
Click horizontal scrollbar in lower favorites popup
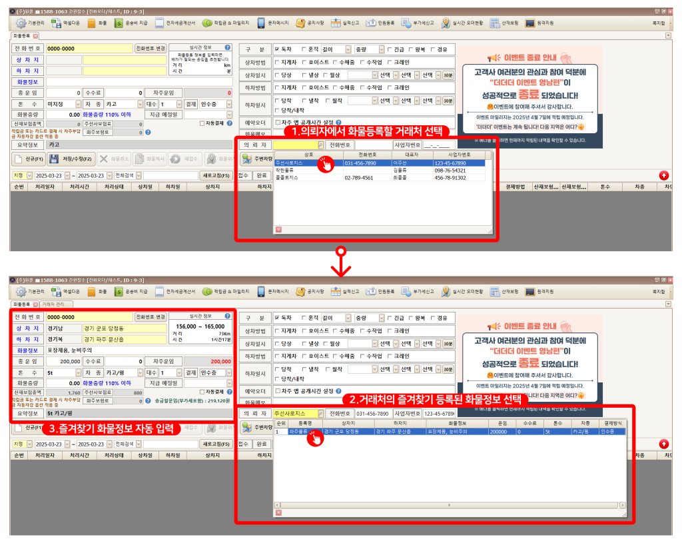tap(450, 505)
